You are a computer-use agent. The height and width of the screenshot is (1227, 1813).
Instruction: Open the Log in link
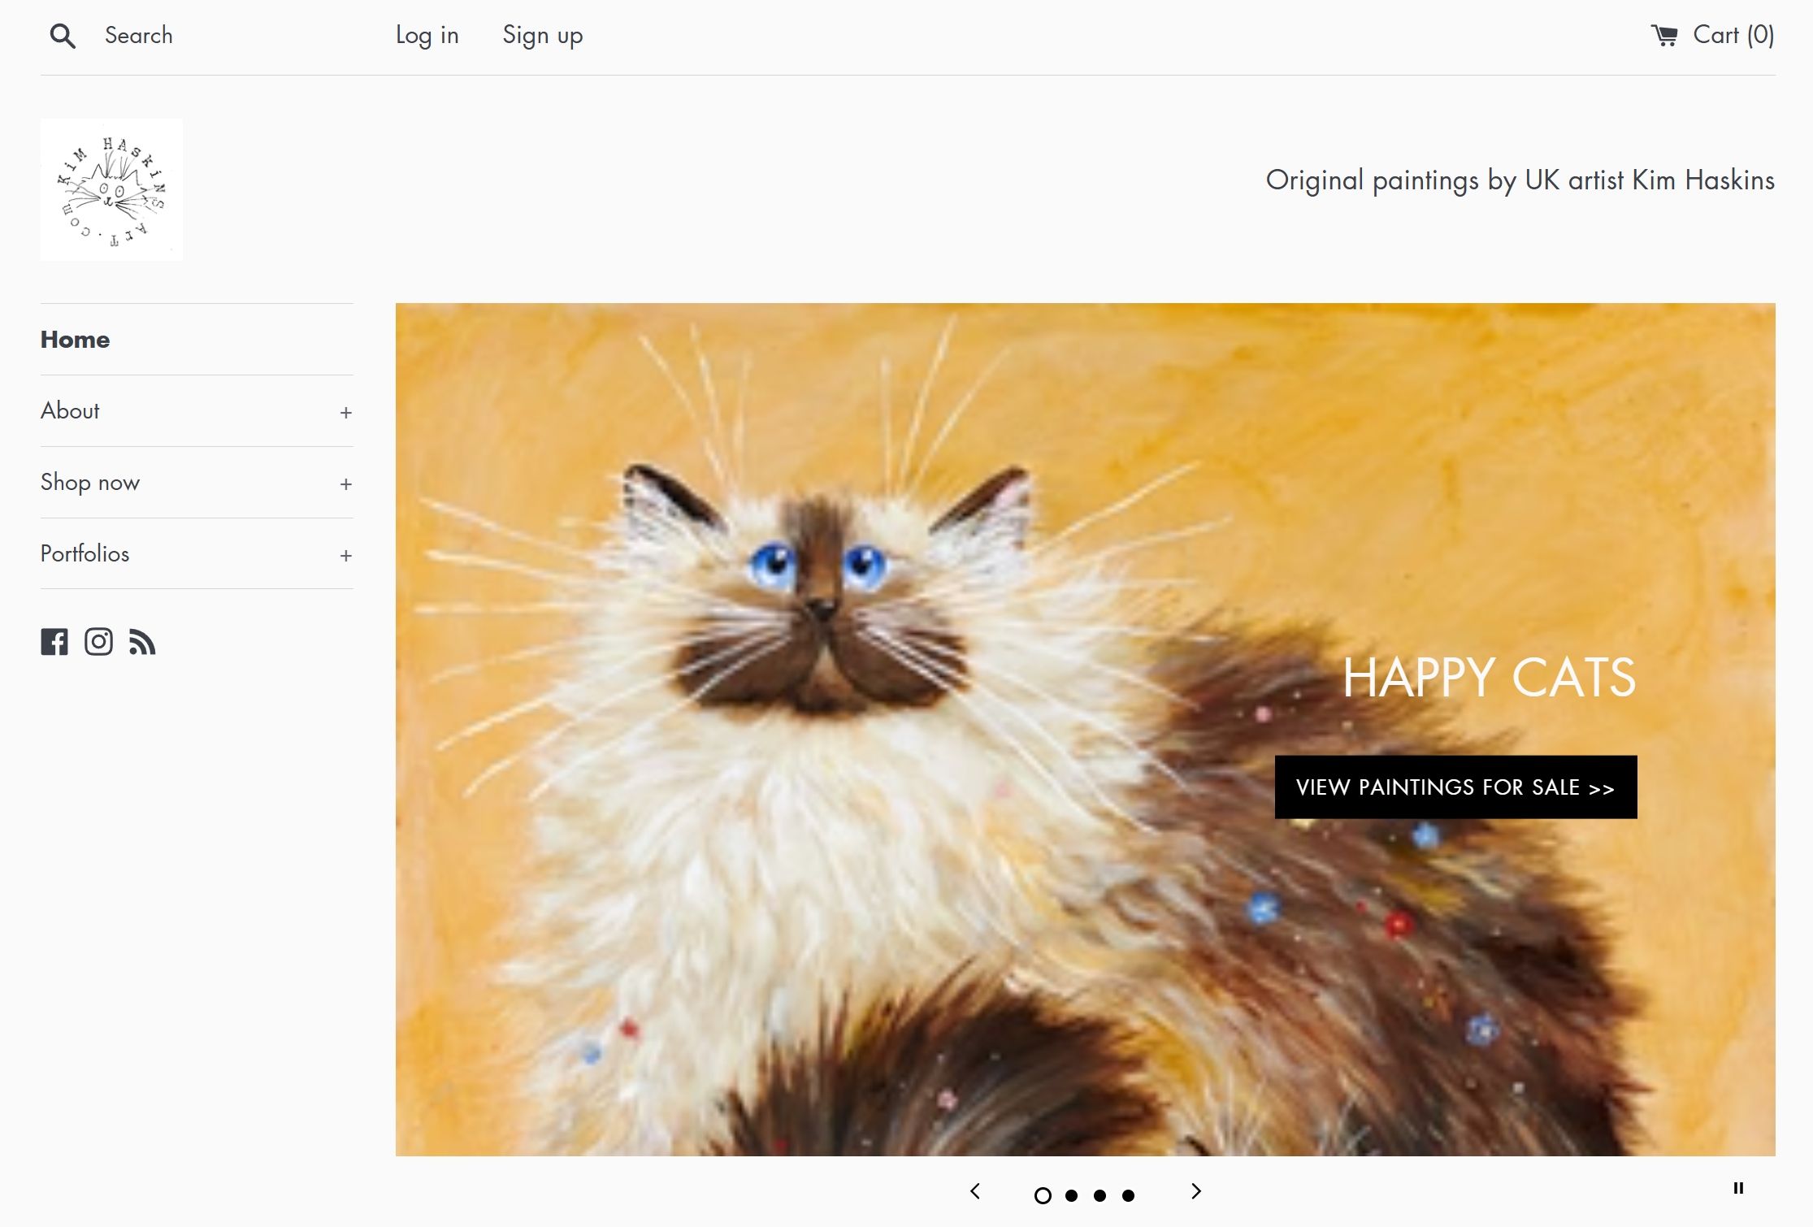coord(427,36)
